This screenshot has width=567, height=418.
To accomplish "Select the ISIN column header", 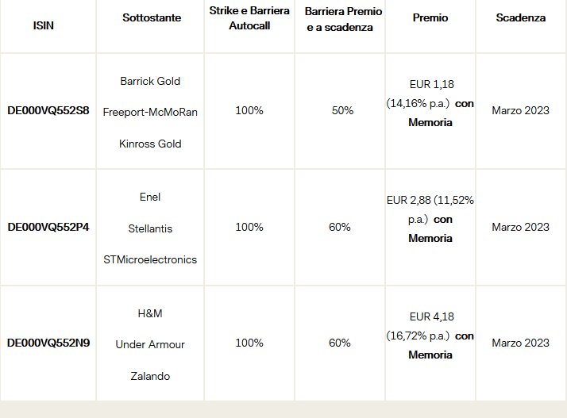I will tap(44, 25).
